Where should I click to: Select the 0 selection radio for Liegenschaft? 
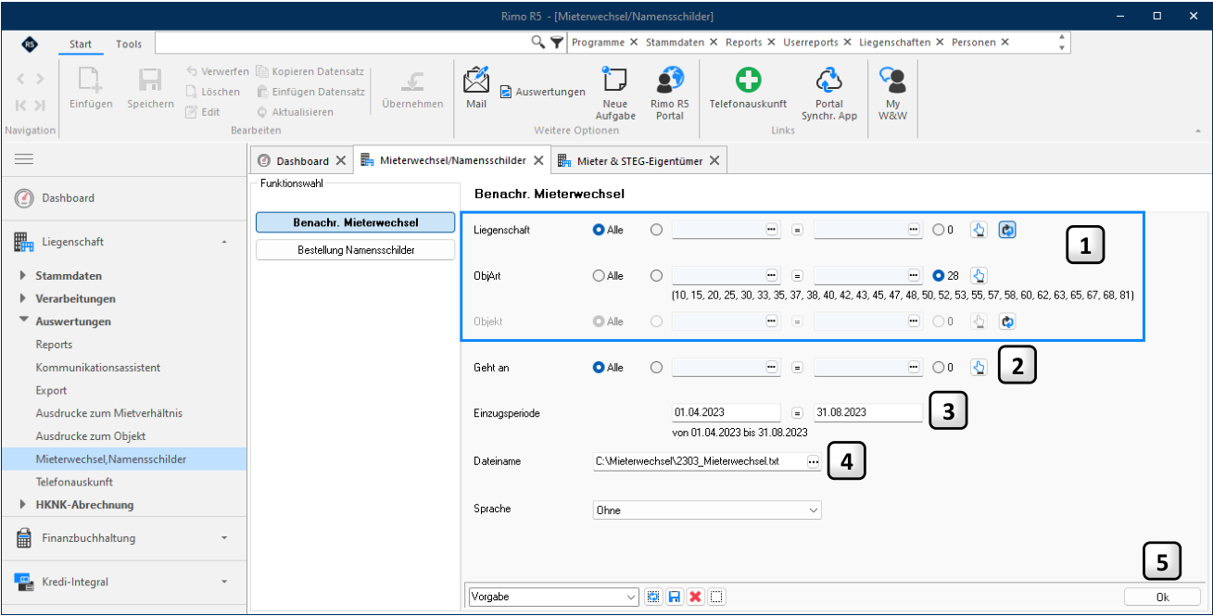coord(940,230)
